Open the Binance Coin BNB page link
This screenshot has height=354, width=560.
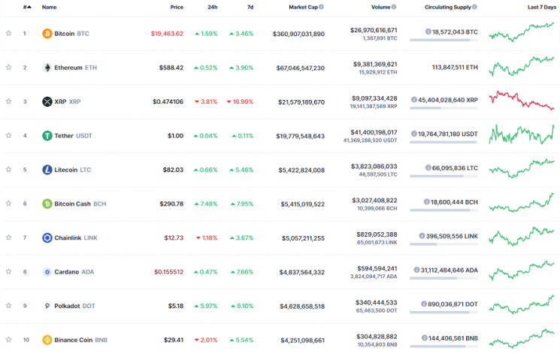tap(80, 340)
